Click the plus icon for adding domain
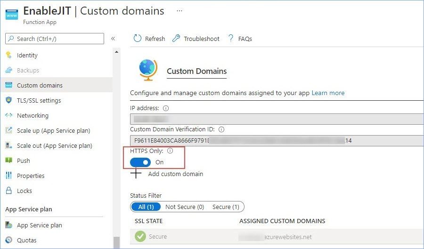 pos(136,173)
